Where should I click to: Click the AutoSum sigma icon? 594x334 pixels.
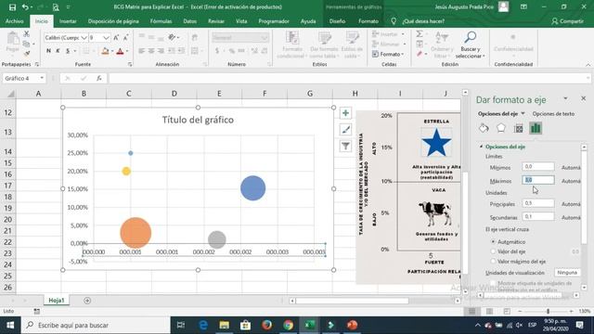tap(420, 34)
